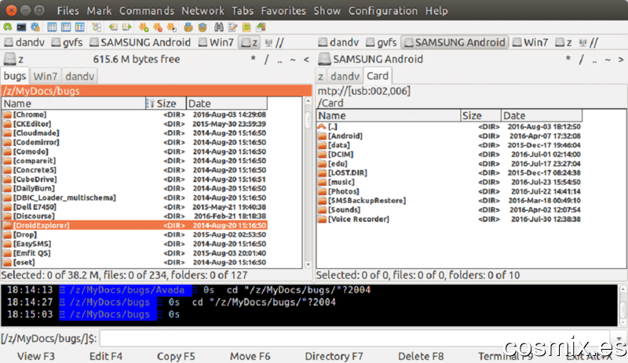Click the extract files box icon
This screenshot has height=363, width=628.
pyautogui.click(x=203, y=27)
